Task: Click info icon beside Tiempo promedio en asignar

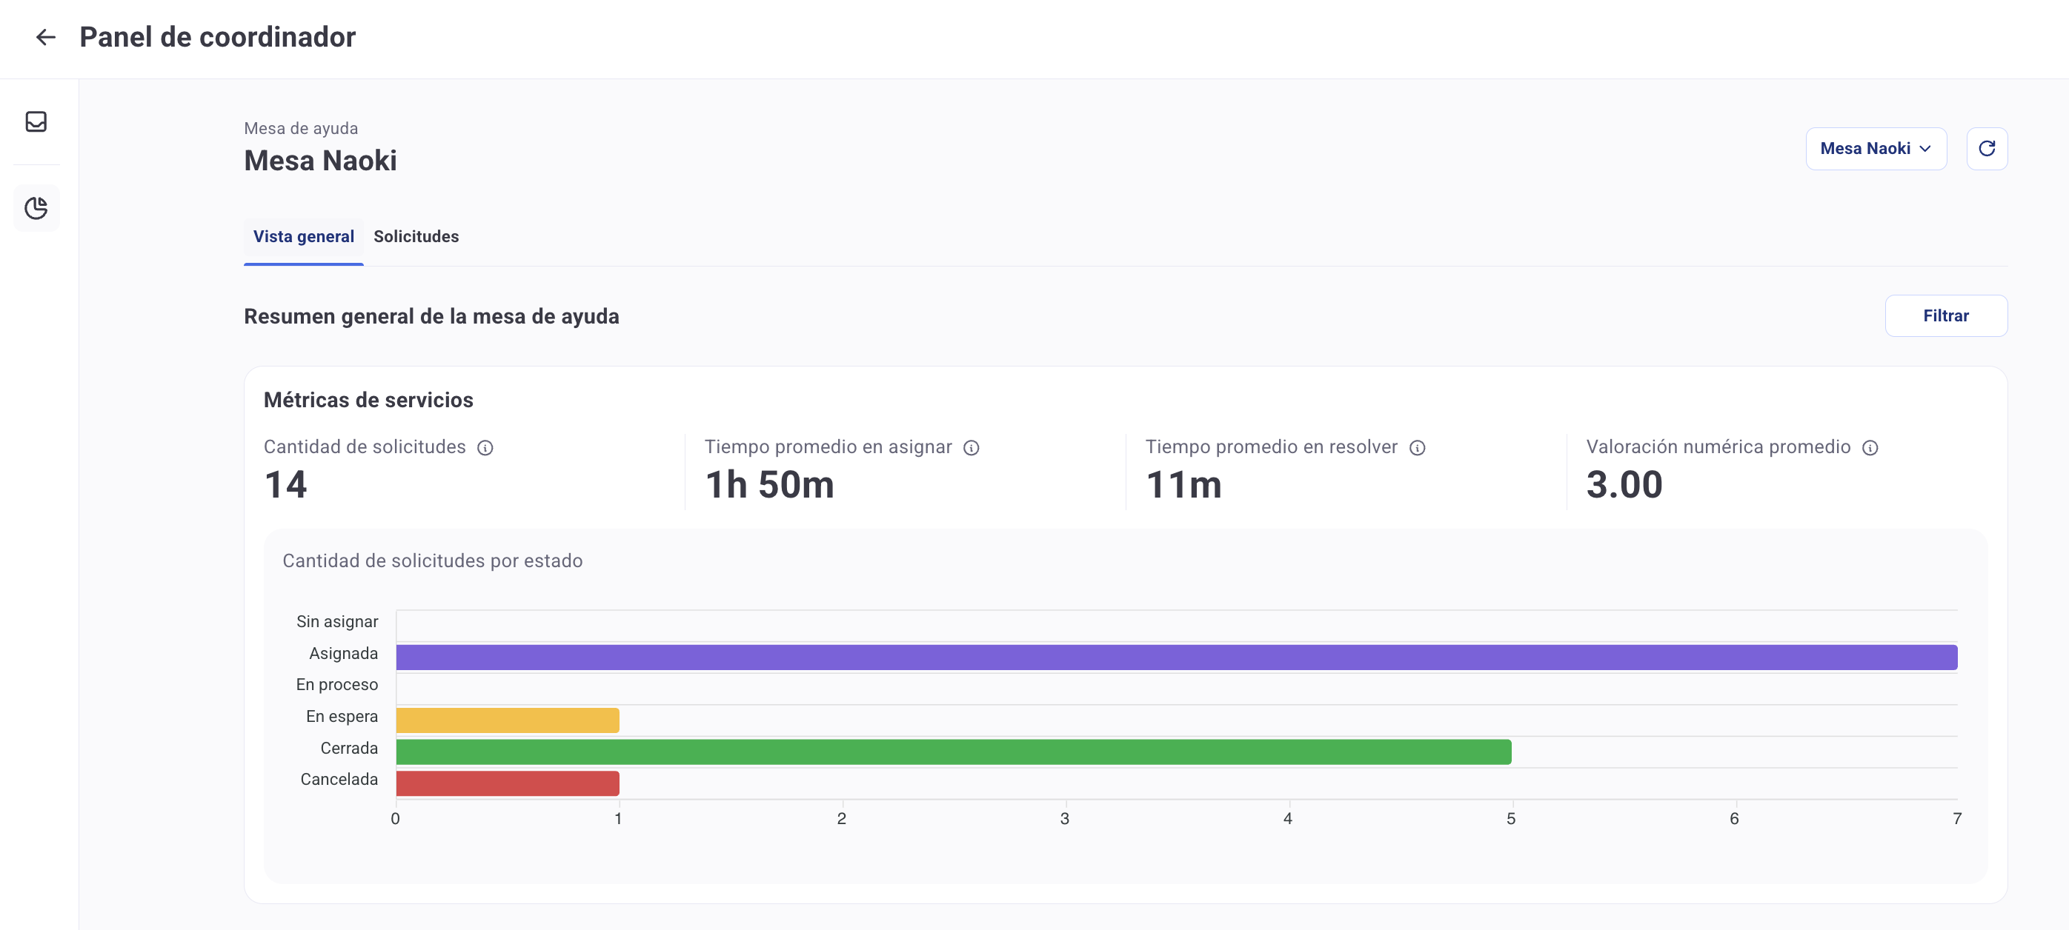Action: (971, 448)
